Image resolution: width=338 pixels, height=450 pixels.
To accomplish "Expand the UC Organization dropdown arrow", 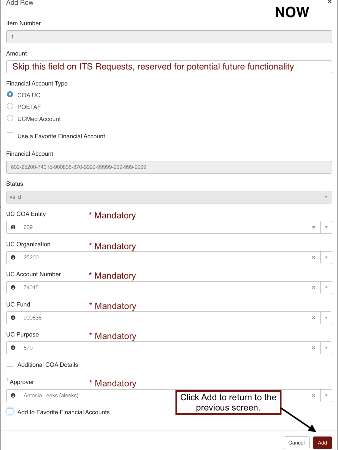I will click(x=326, y=257).
